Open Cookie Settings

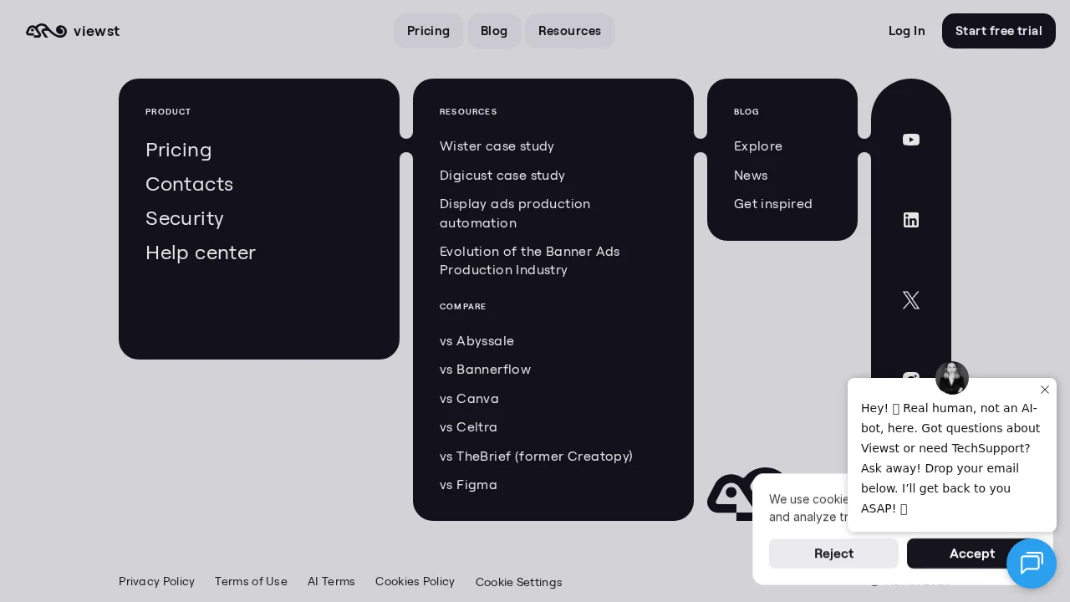click(518, 582)
